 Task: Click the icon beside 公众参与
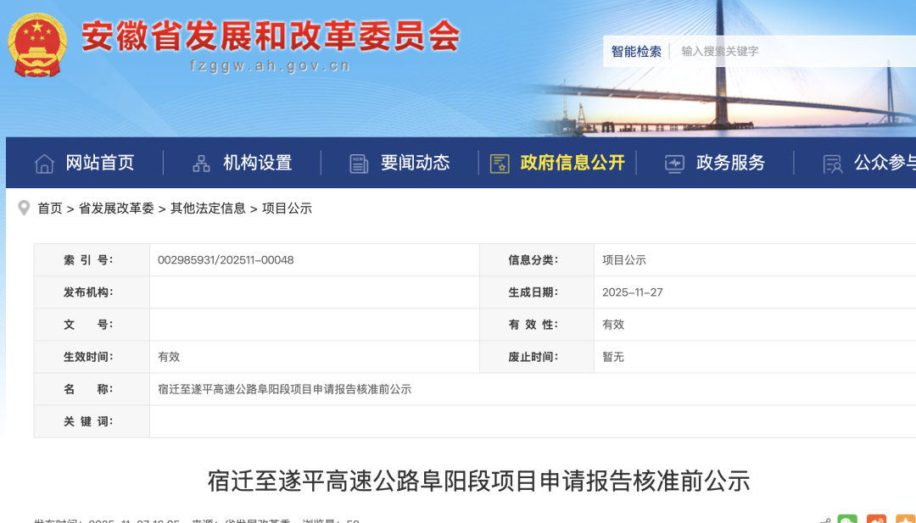(x=832, y=164)
